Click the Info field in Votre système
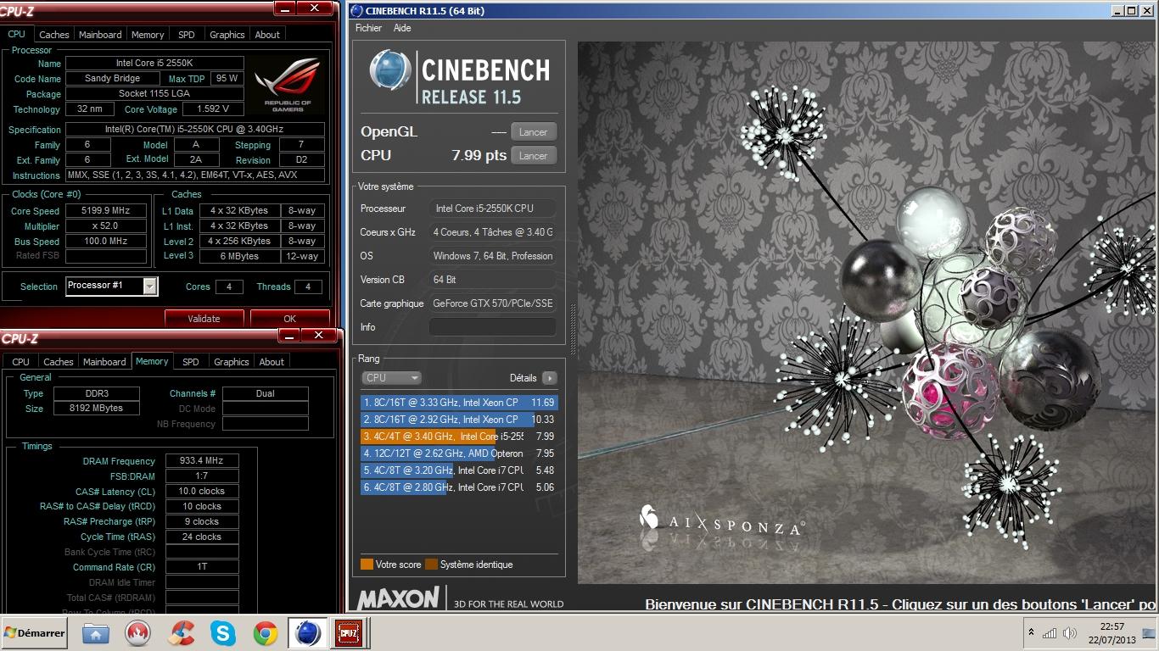This screenshot has width=1159, height=651. tap(493, 327)
